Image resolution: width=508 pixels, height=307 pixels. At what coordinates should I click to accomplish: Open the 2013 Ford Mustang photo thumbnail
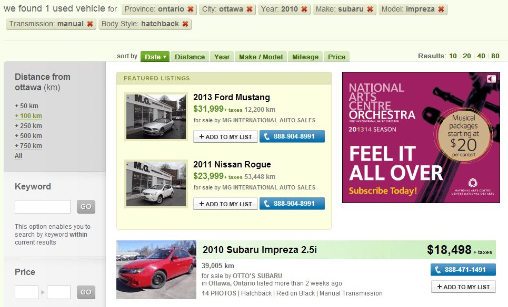click(156, 117)
